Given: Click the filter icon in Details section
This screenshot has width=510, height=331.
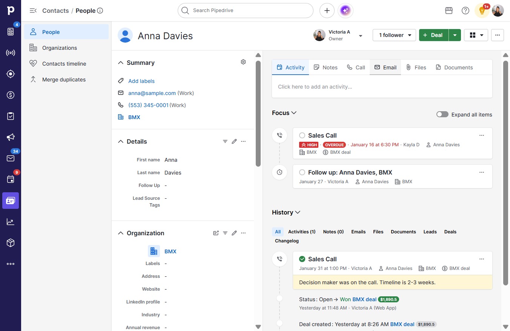Looking at the screenshot, I should tap(225, 141).
